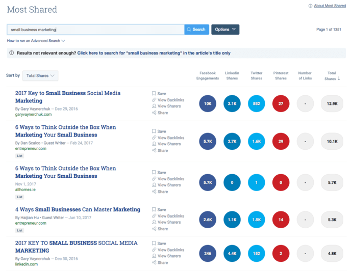This screenshot has width=352, height=272.
Task: Share icon for the allhomes.ie article
Action: [154, 192]
